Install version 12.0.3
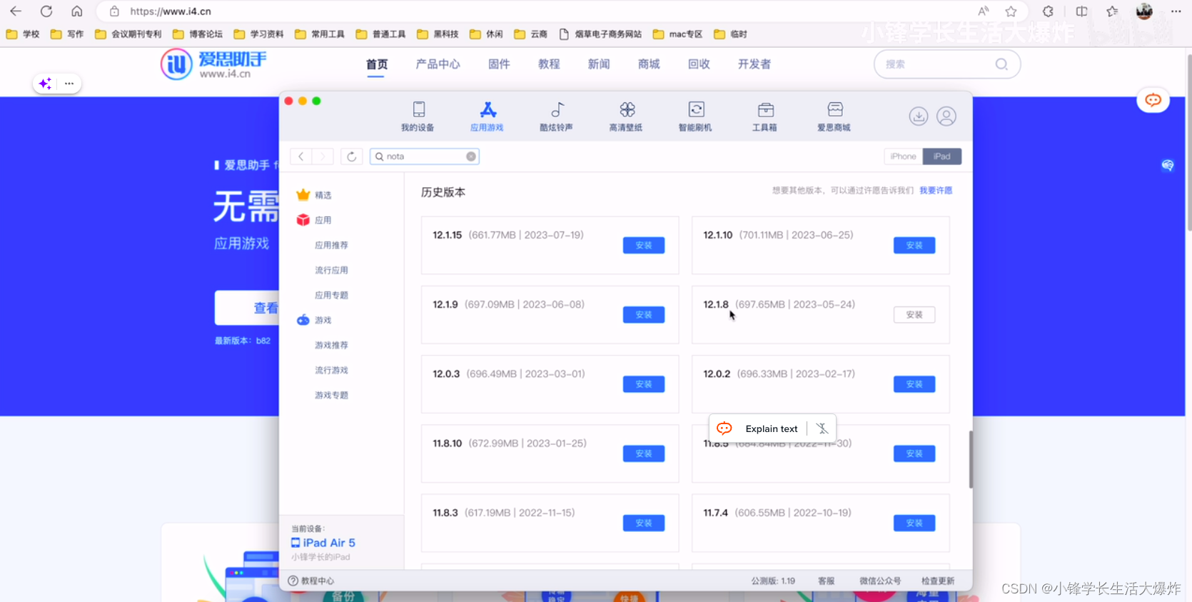 click(x=644, y=384)
